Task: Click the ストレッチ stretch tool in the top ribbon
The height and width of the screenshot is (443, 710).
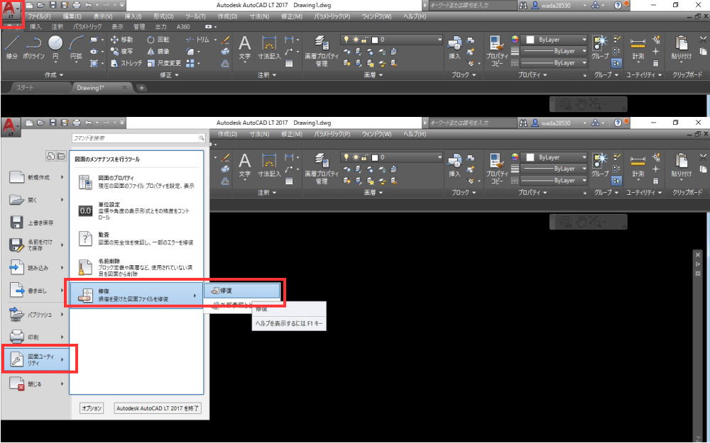Action: [126, 63]
